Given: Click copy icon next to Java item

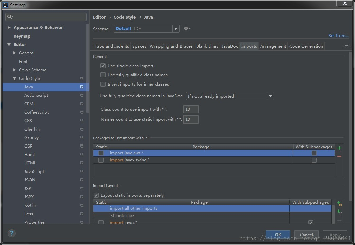Looking at the screenshot, I should [x=82, y=87].
